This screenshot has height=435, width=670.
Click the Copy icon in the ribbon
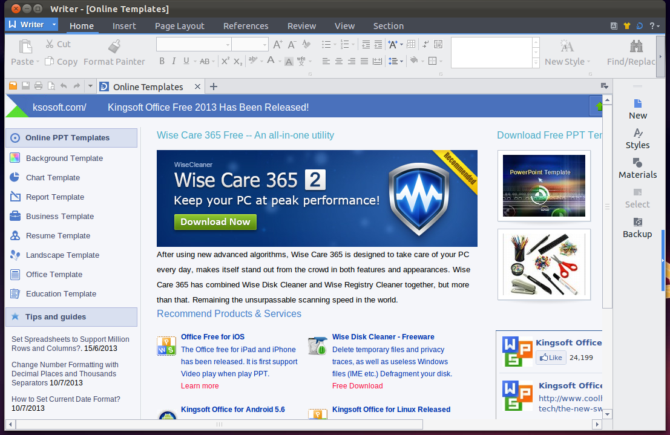coord(50,62)
